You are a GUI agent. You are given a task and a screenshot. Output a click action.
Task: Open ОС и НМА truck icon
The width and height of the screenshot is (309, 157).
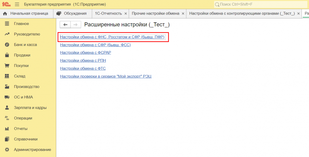coord(7,97)
